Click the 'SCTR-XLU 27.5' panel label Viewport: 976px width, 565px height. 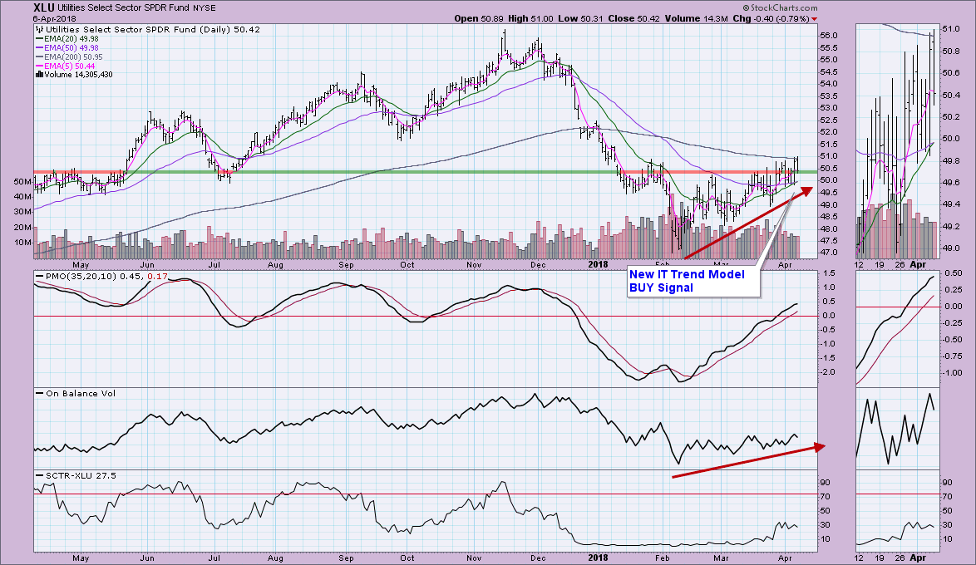[x=81, y=475]
